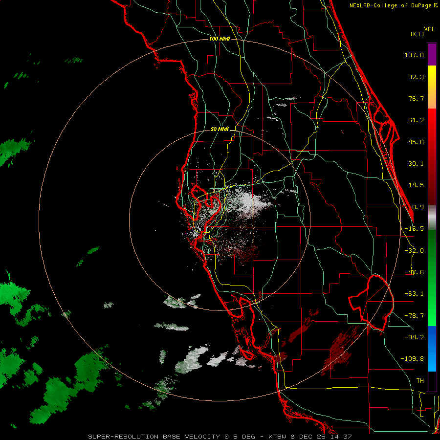
Task: Select the -78.7 velocity scale value
Action: point(414,316)
